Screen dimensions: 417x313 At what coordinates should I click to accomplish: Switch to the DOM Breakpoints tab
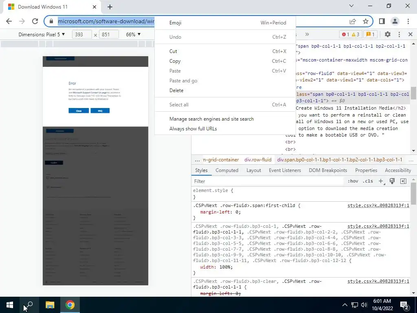tap(328, 170)
